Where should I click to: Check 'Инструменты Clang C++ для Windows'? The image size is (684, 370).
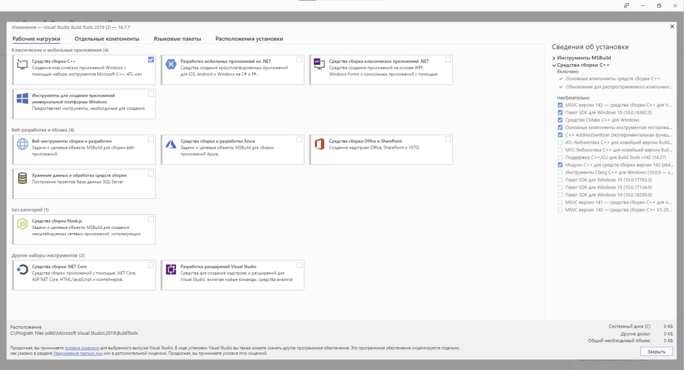tap(560, 172)
